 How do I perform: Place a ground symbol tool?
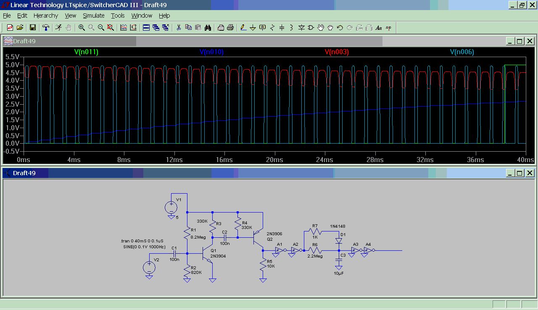253,28
